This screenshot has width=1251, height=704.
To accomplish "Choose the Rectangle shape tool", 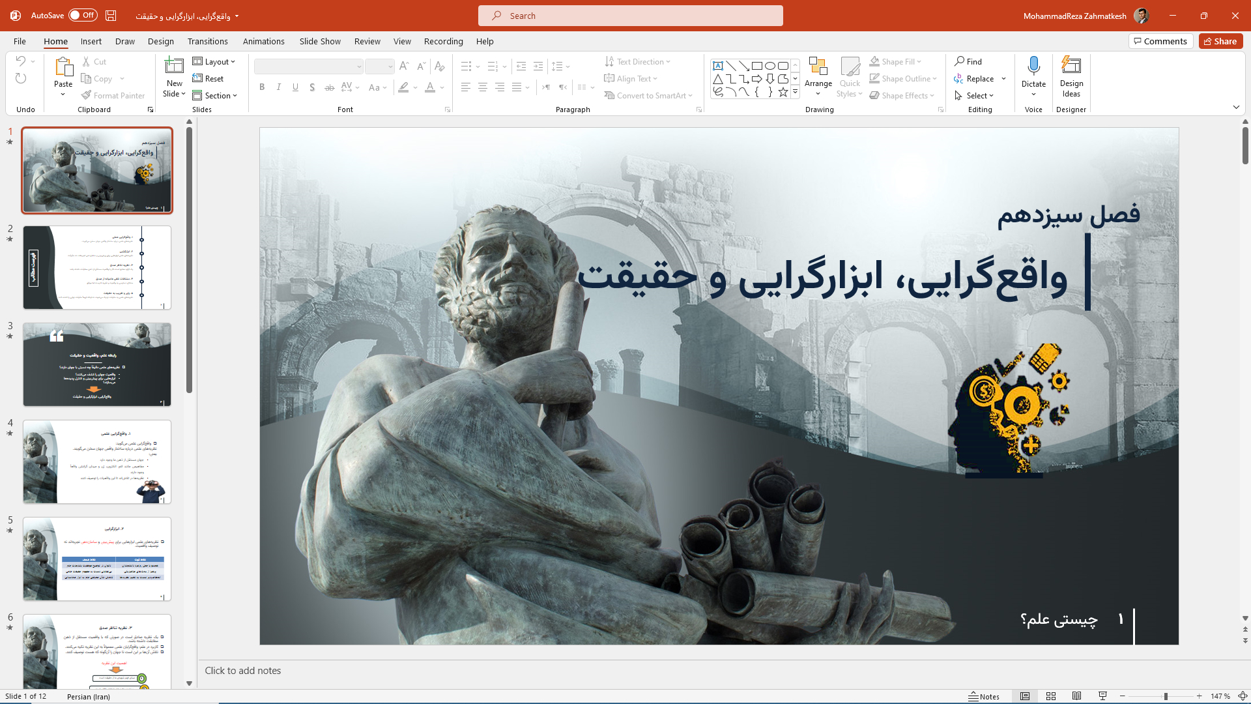I will [x=757, y=65].
